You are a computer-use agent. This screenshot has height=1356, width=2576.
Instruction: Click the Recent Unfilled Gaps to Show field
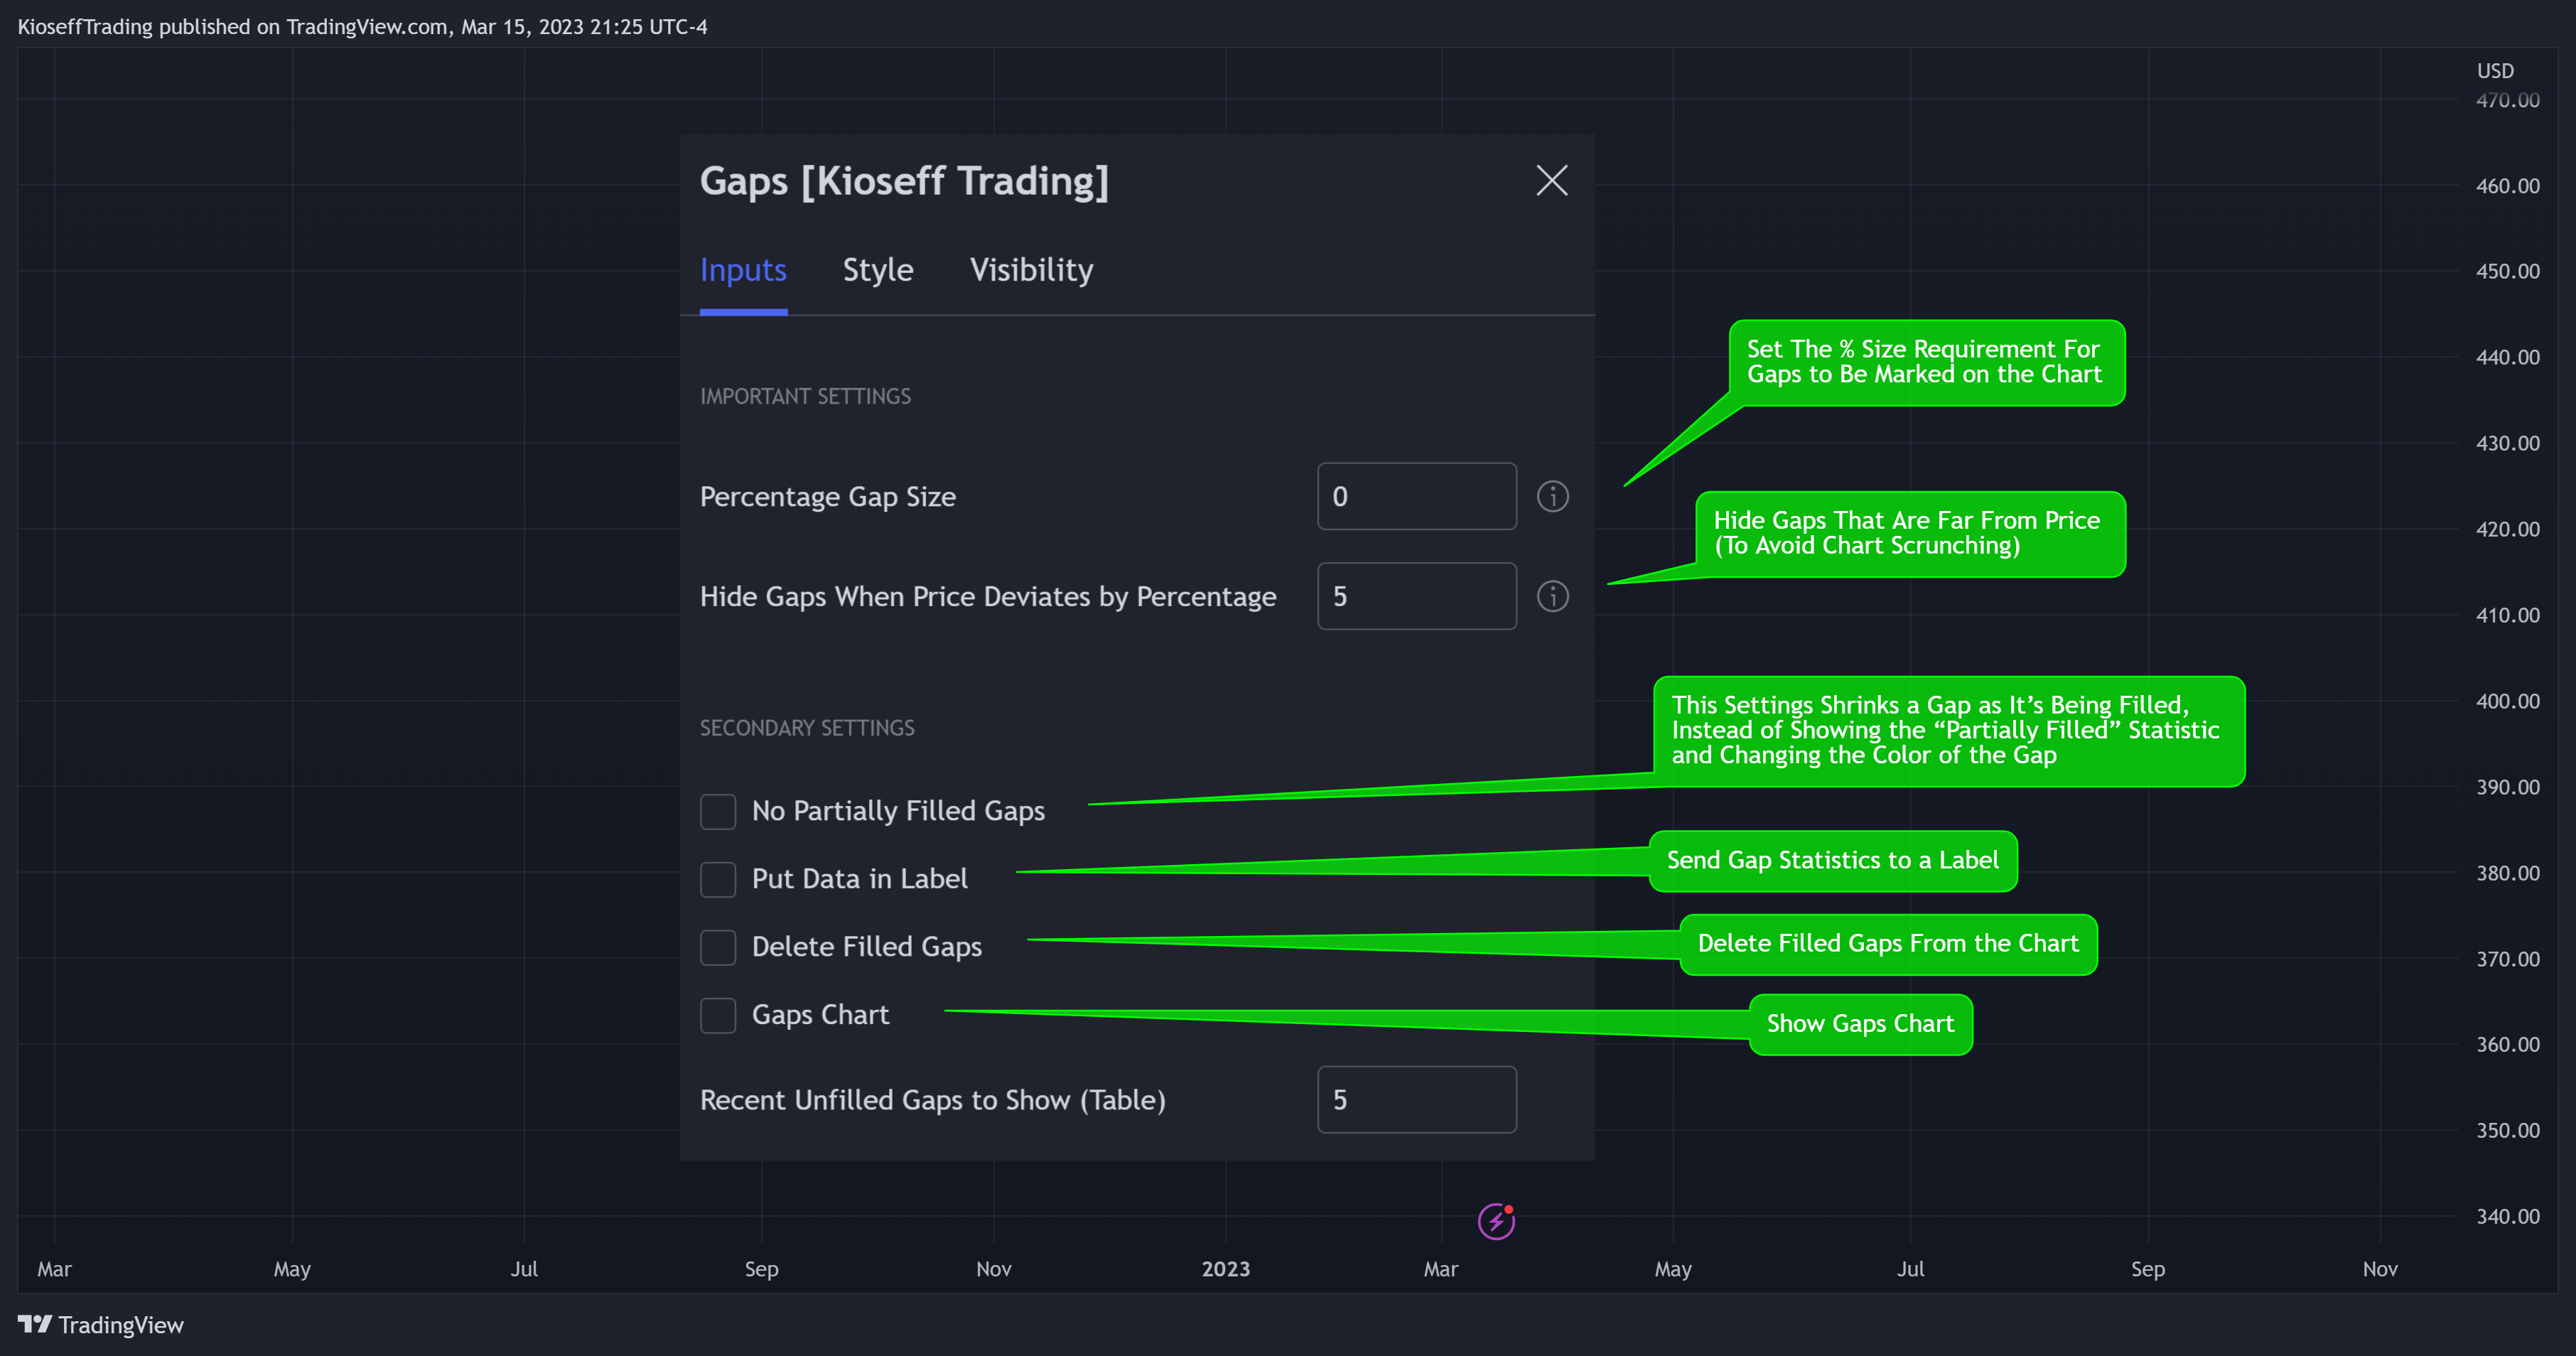tap(1416, 1099)
